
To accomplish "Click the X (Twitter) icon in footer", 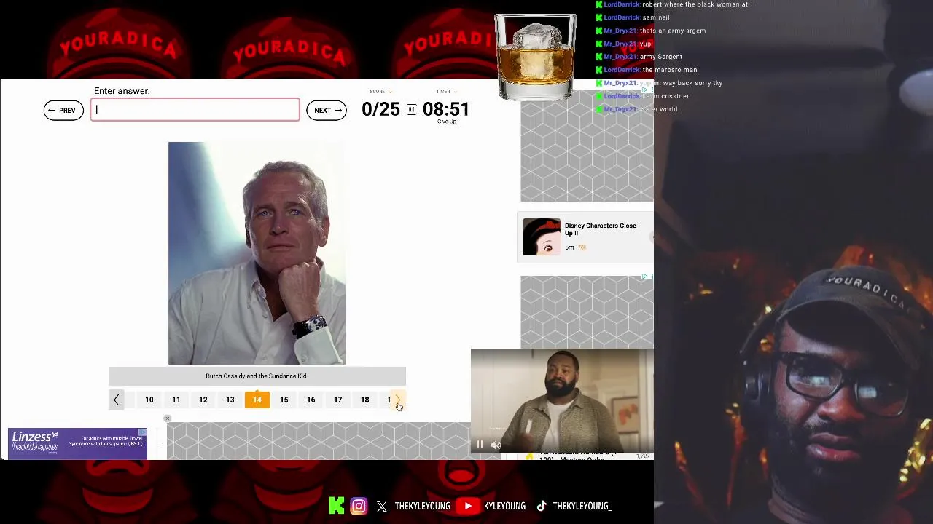I will pos(382,507).
